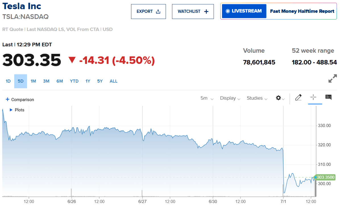The width and height of the screenshot is (340, 205).
Task: Expand chart to full screen
Action: pos(332,79)
